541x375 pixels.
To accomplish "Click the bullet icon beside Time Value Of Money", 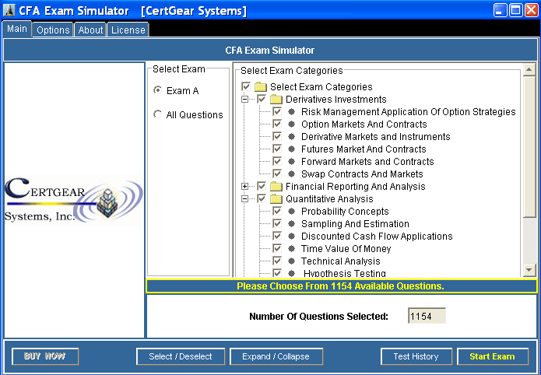I will [x=292, y=248].
